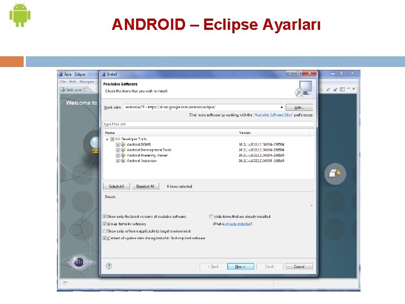Click the Version column header
Viewport: 405px width, 304px height.
coord(273,133)
